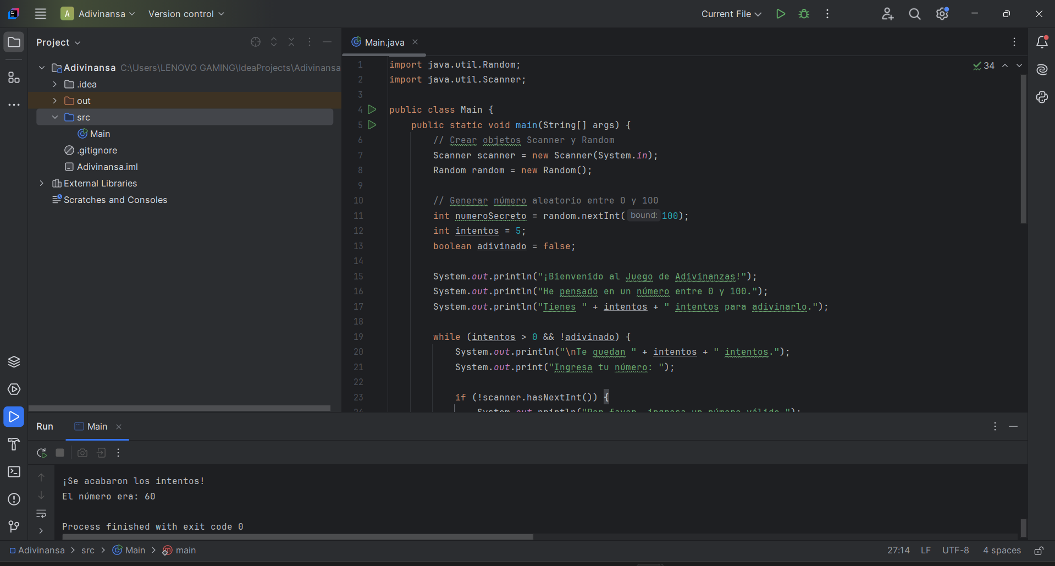Collapse the src folder
This screenshot has height=566, width=1055.
(55, 117)
